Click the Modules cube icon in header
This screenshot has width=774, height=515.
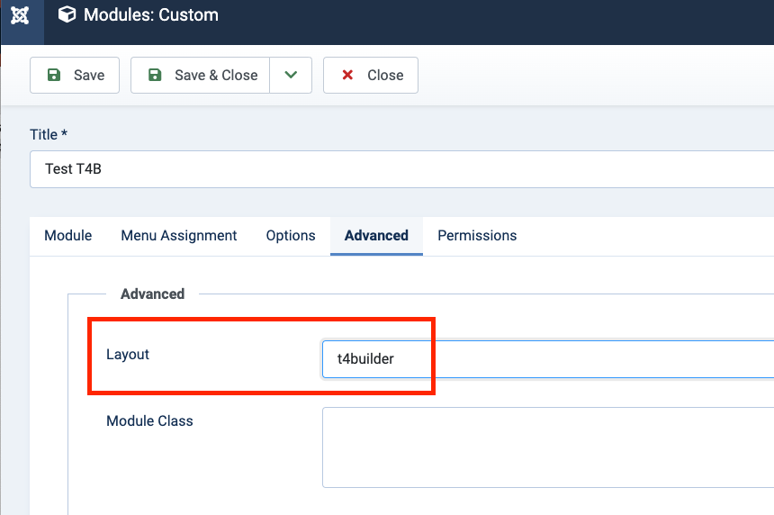(x=67, y=15)
